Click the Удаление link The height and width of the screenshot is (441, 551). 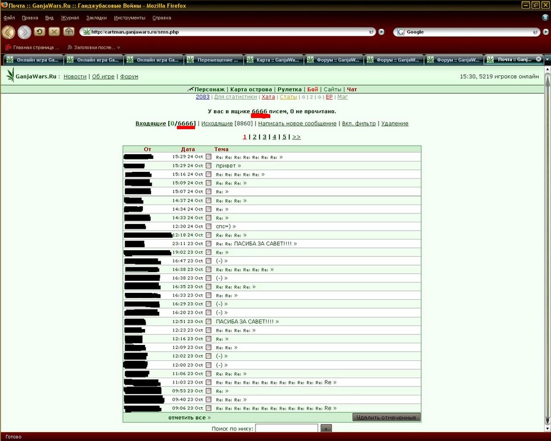(x=395, y=123)
